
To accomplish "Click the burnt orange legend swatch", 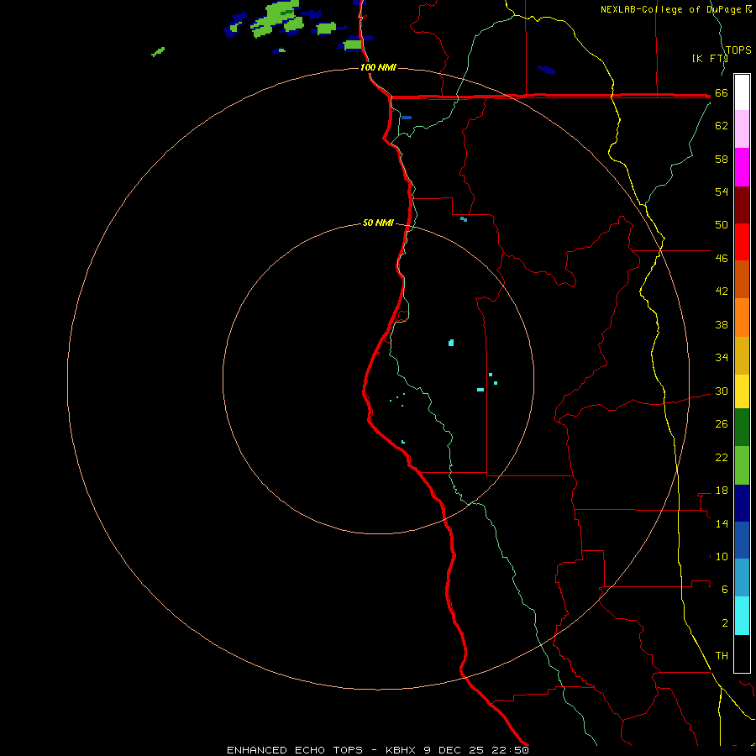I will pyautogui.click(x=742, y=280).
